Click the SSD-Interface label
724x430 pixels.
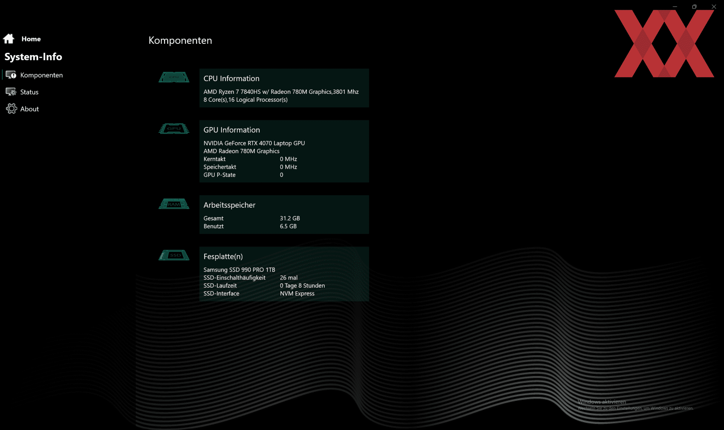coord(221,294)
